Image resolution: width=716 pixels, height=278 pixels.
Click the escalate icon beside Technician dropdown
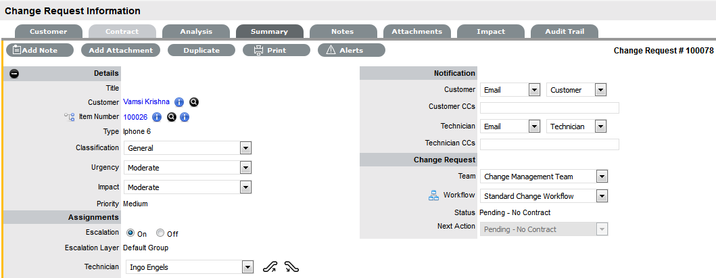click(x=270, y=267)
